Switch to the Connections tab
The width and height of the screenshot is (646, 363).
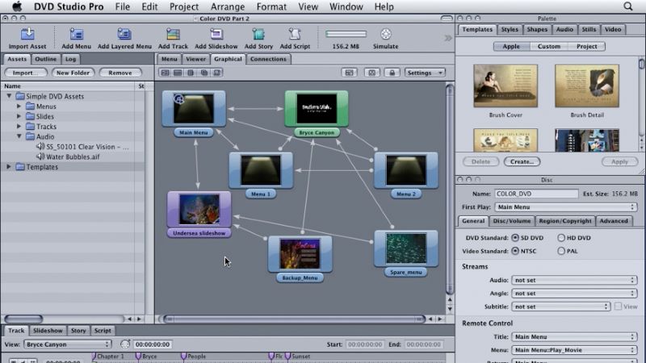(x=268, y=59)
